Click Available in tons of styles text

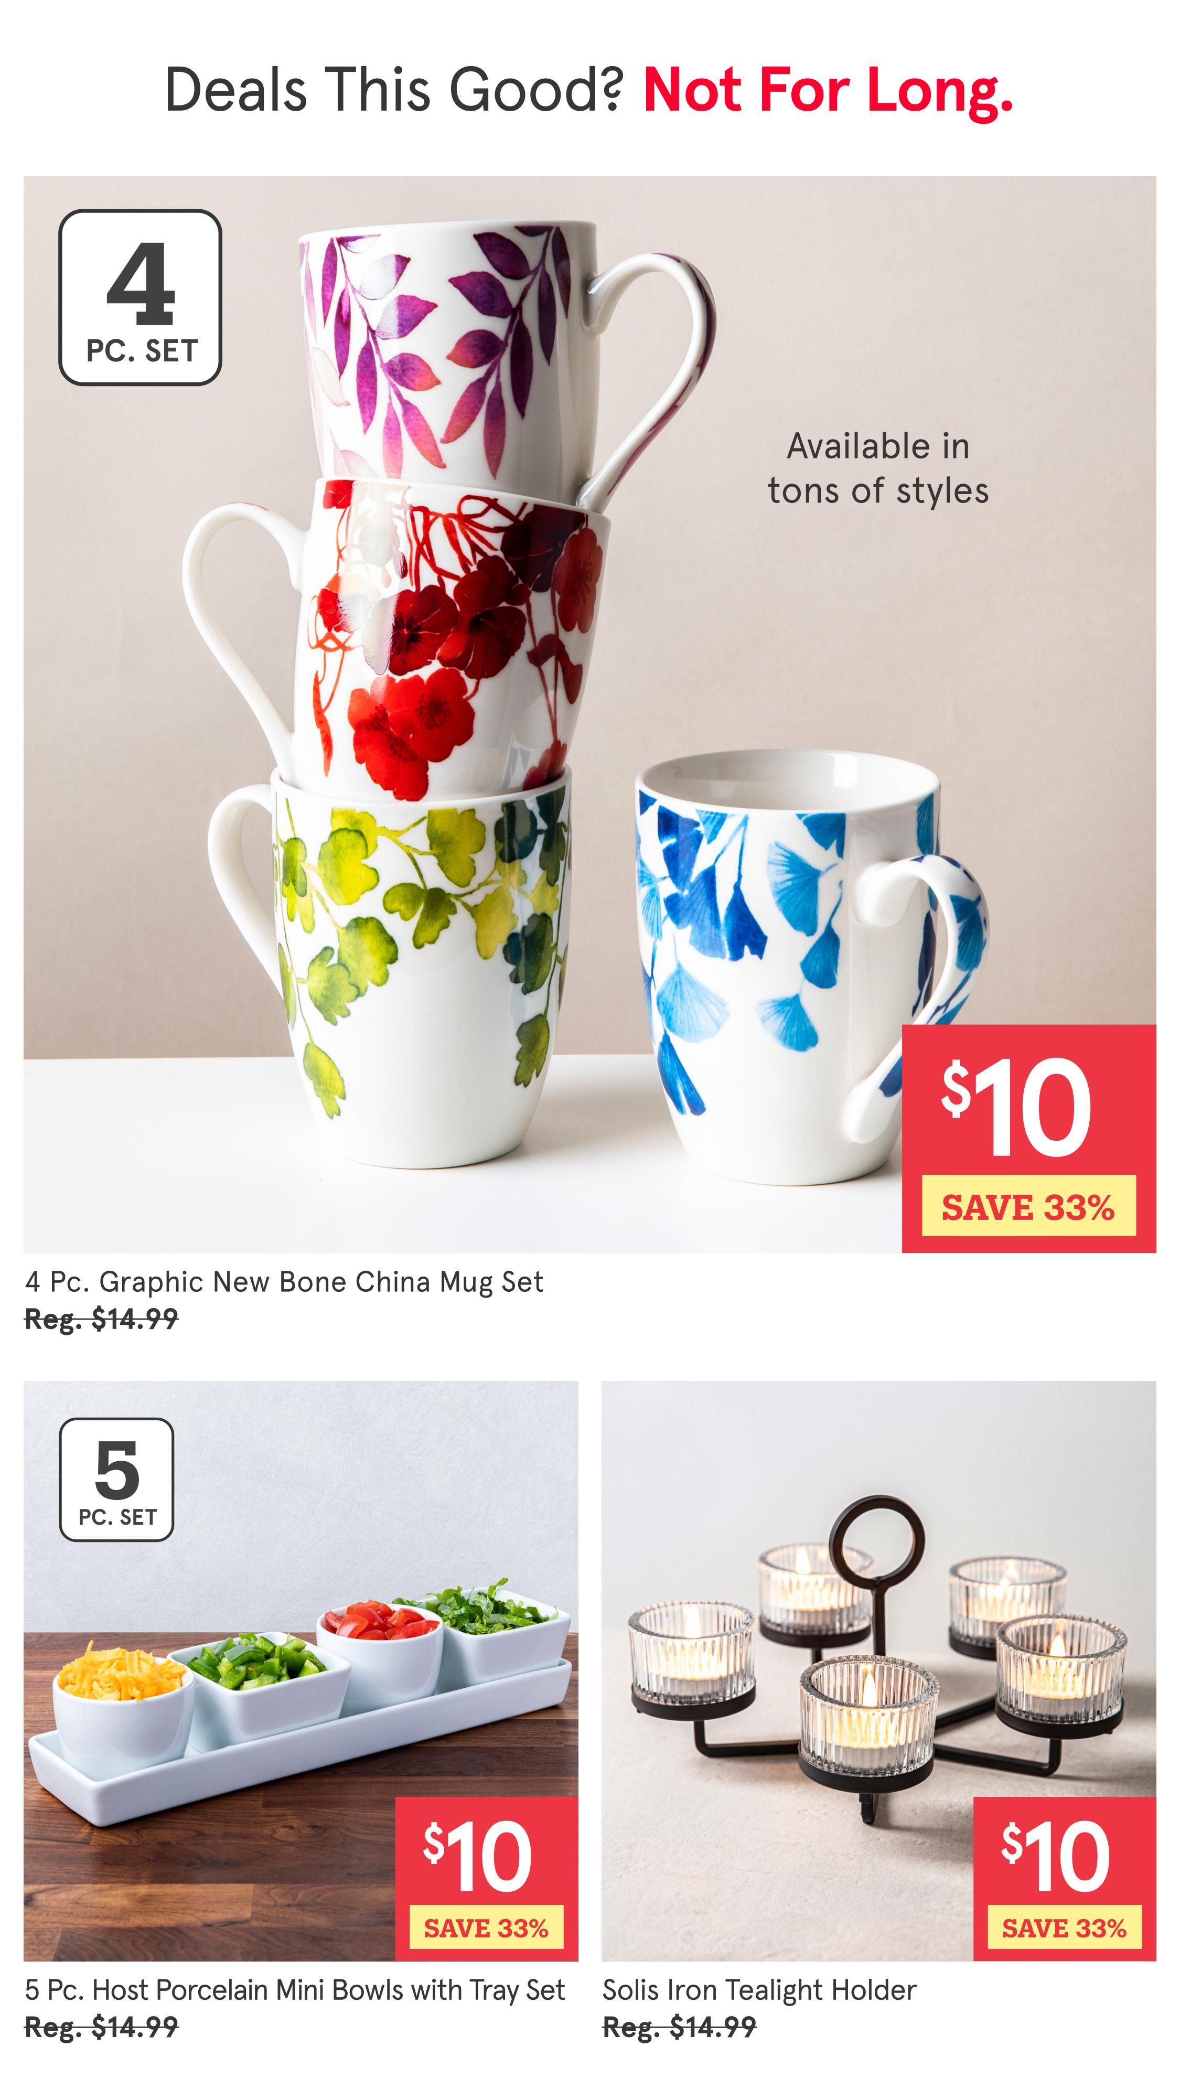click(878, 468)
